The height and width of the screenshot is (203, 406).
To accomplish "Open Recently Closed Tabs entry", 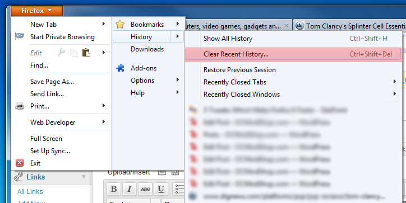I will (x=235, y=82).
